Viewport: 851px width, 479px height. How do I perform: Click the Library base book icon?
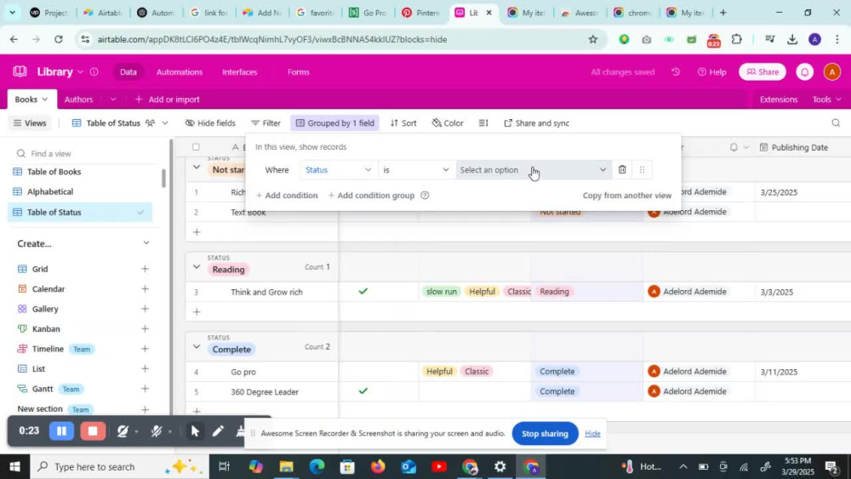[20, 71]
